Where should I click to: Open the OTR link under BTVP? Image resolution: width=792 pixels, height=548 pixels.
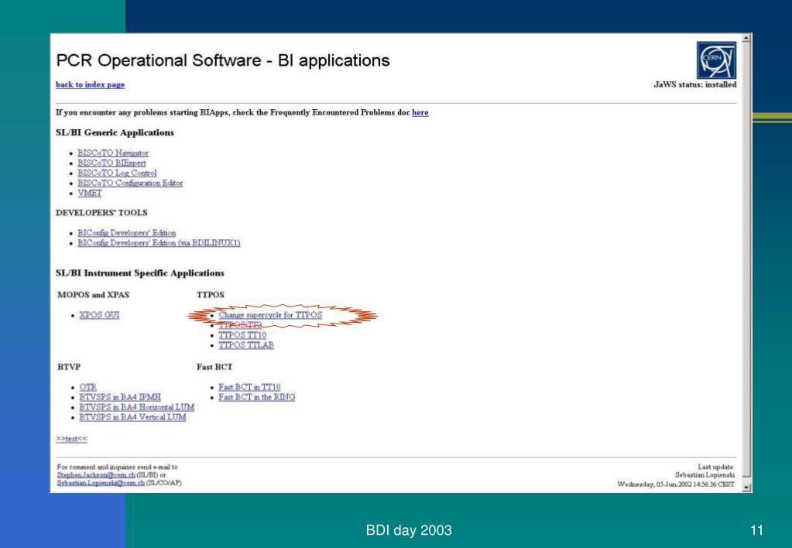[x=87, y=387]
